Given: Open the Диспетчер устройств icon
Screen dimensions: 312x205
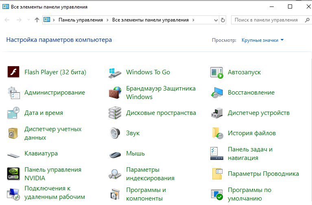Looking at the screenshot, I should tap(217, 113).
